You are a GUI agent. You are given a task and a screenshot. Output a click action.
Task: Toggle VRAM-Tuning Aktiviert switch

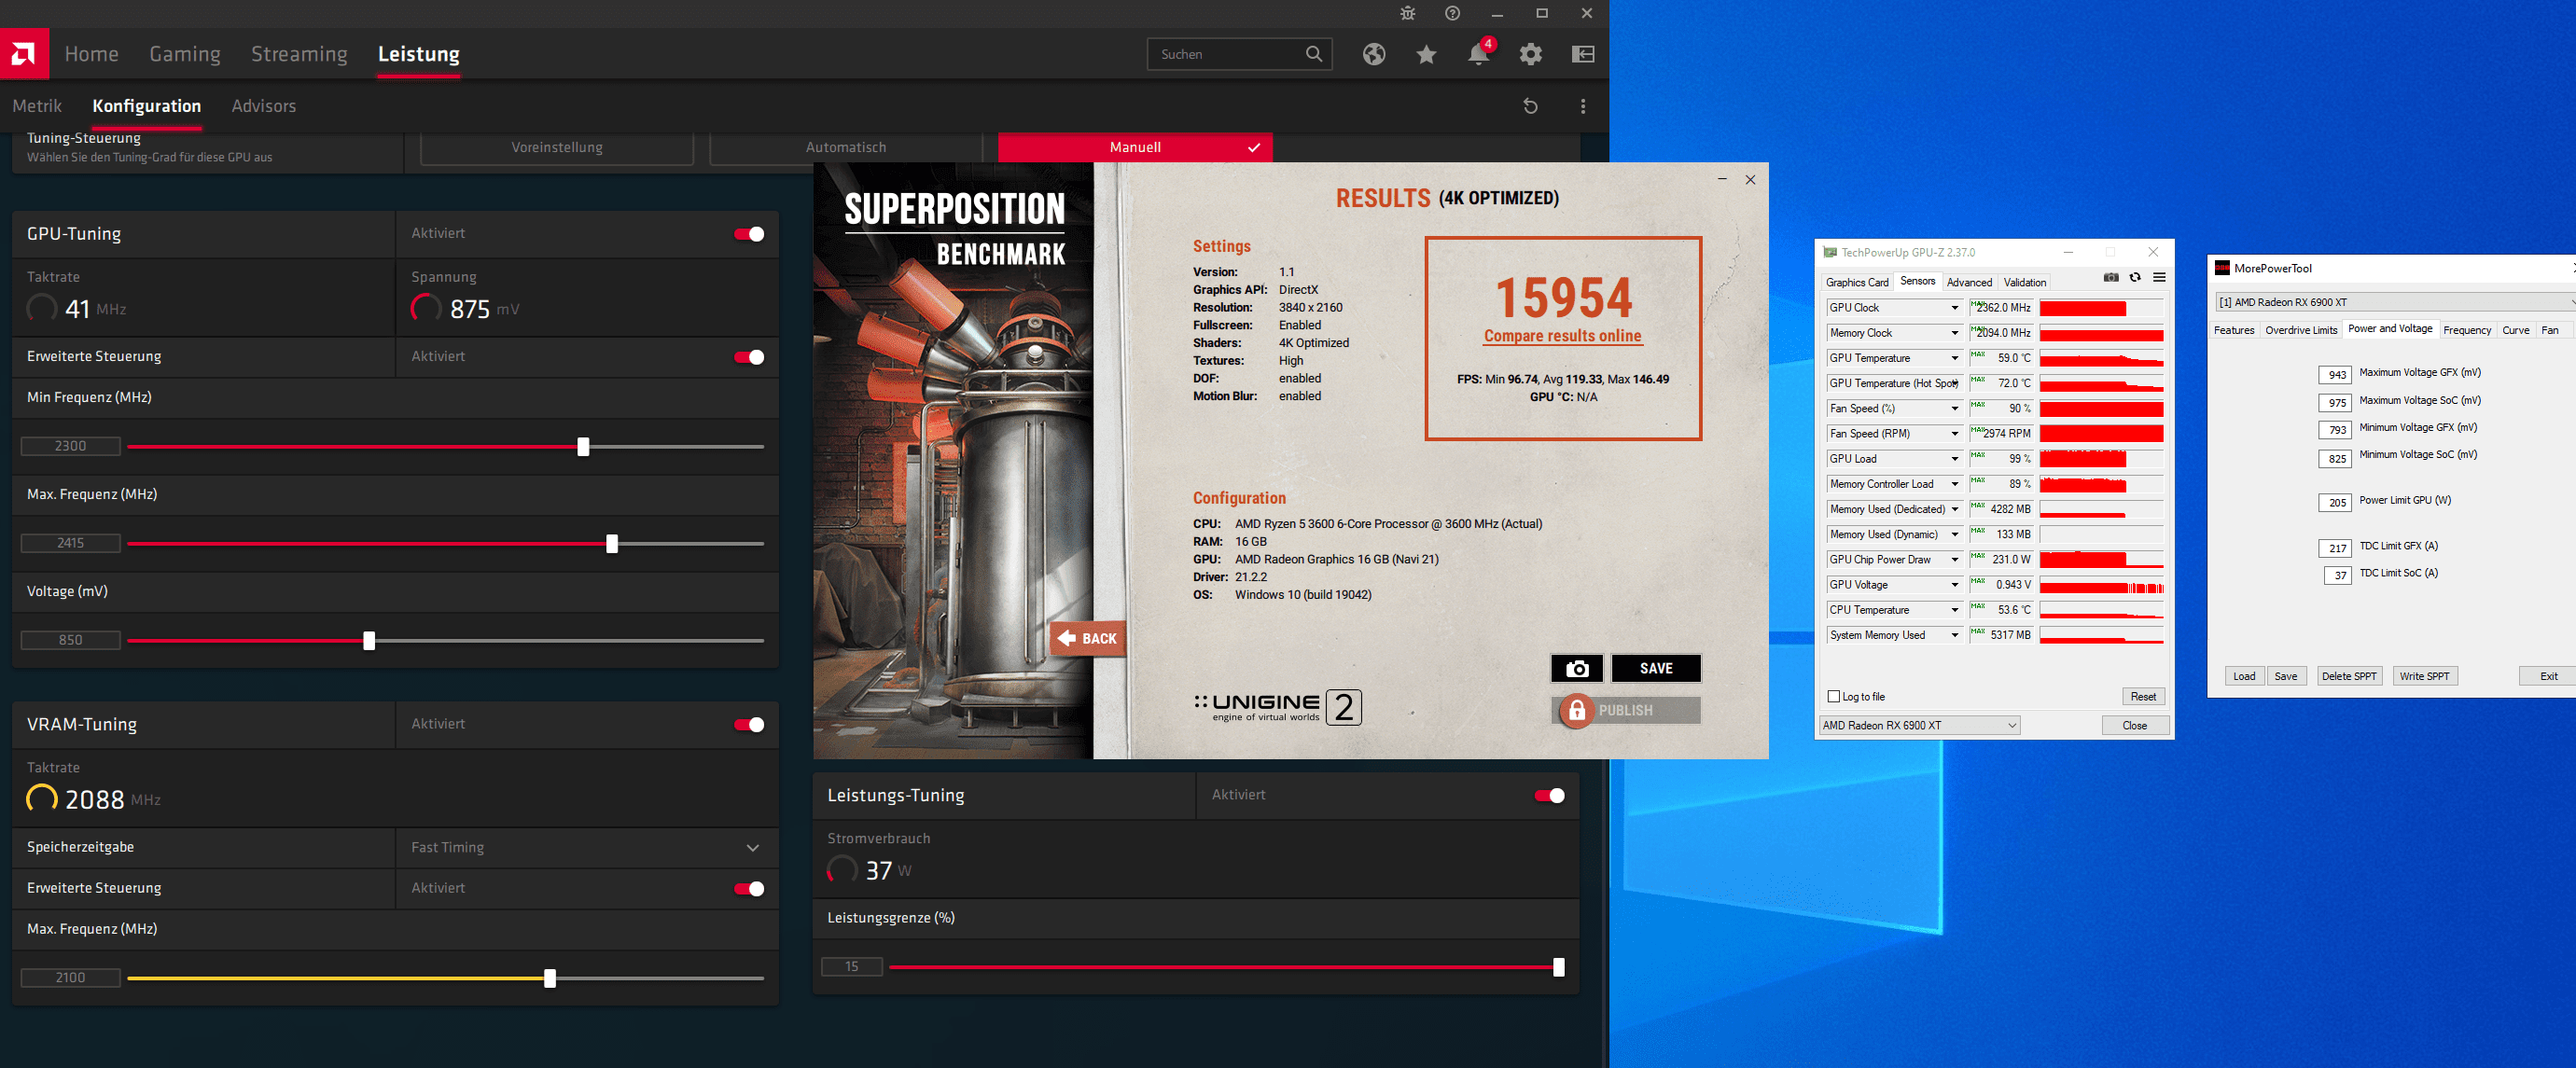(749, 725)
